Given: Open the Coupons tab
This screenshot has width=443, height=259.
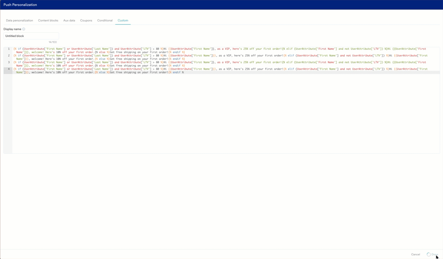Looking at the screenshot, I should (x=86, y=20).
